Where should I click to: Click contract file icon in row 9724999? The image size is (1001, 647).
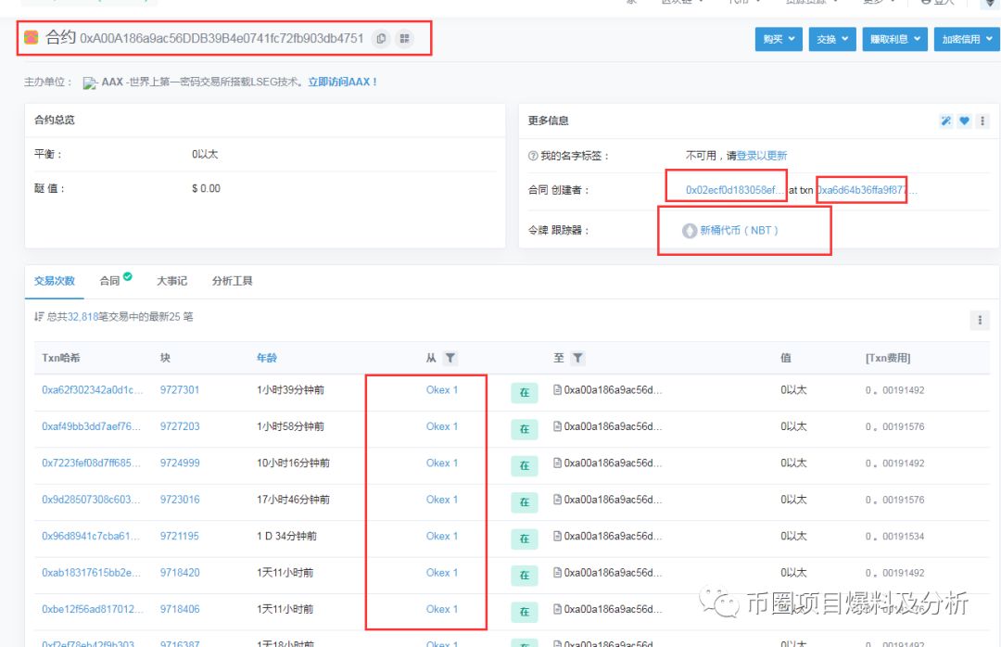point(557,463)
